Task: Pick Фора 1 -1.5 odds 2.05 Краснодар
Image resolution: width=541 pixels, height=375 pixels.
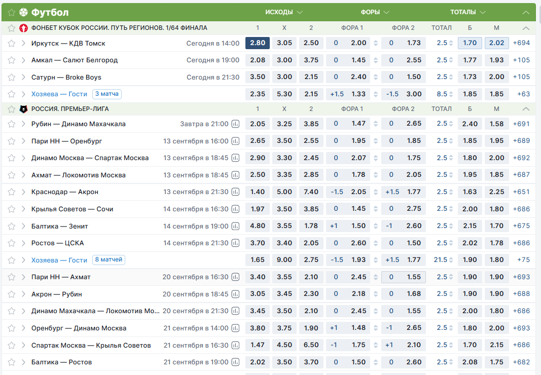Action: 348,192
